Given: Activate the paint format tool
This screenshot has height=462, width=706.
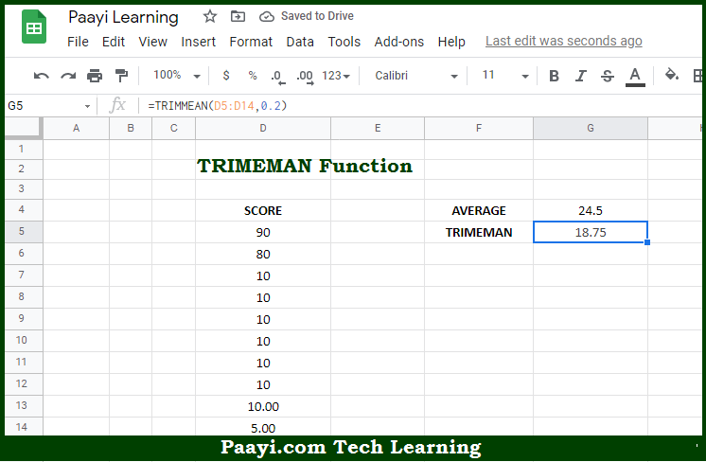Looking at the screenshot, I should tap(121, 76).
